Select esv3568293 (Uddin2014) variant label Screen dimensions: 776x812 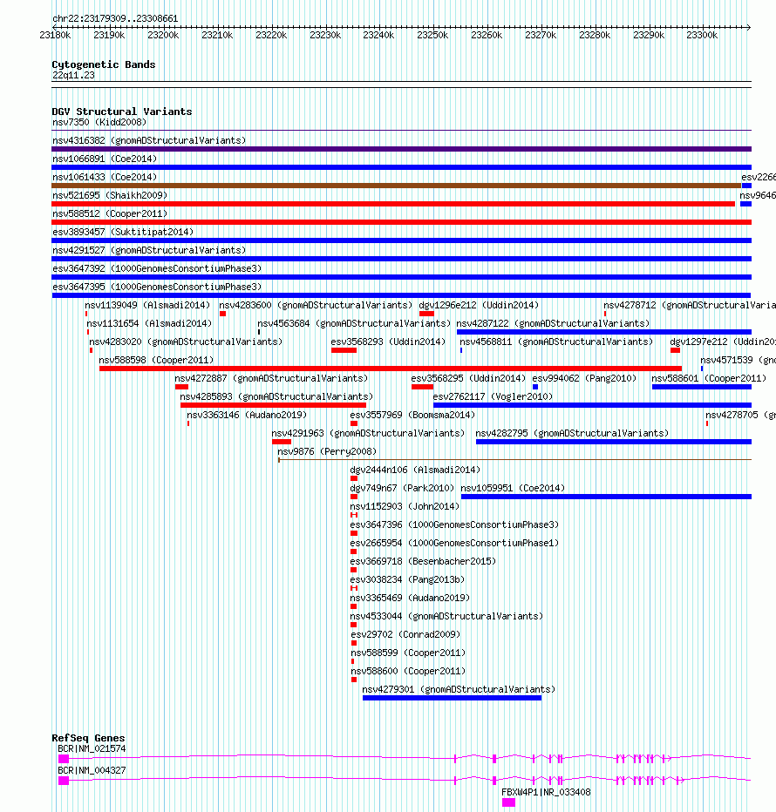[x=388, y=342]
